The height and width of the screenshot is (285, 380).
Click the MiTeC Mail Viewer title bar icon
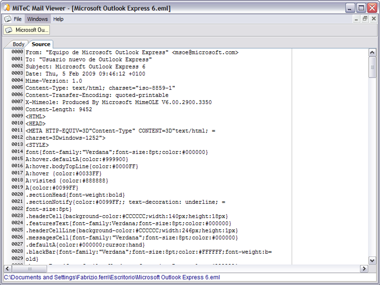pyautogui.click(x=7, y=8)
